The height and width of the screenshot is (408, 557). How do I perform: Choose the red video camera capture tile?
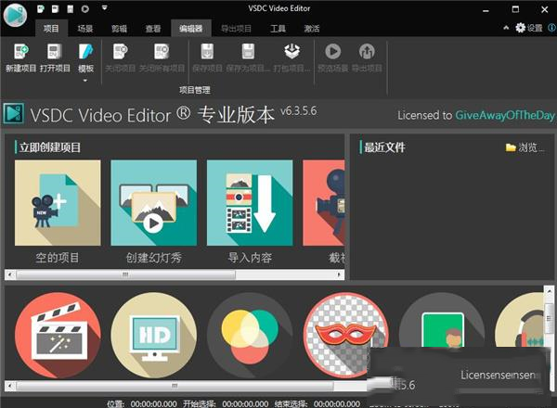point(324,211)
